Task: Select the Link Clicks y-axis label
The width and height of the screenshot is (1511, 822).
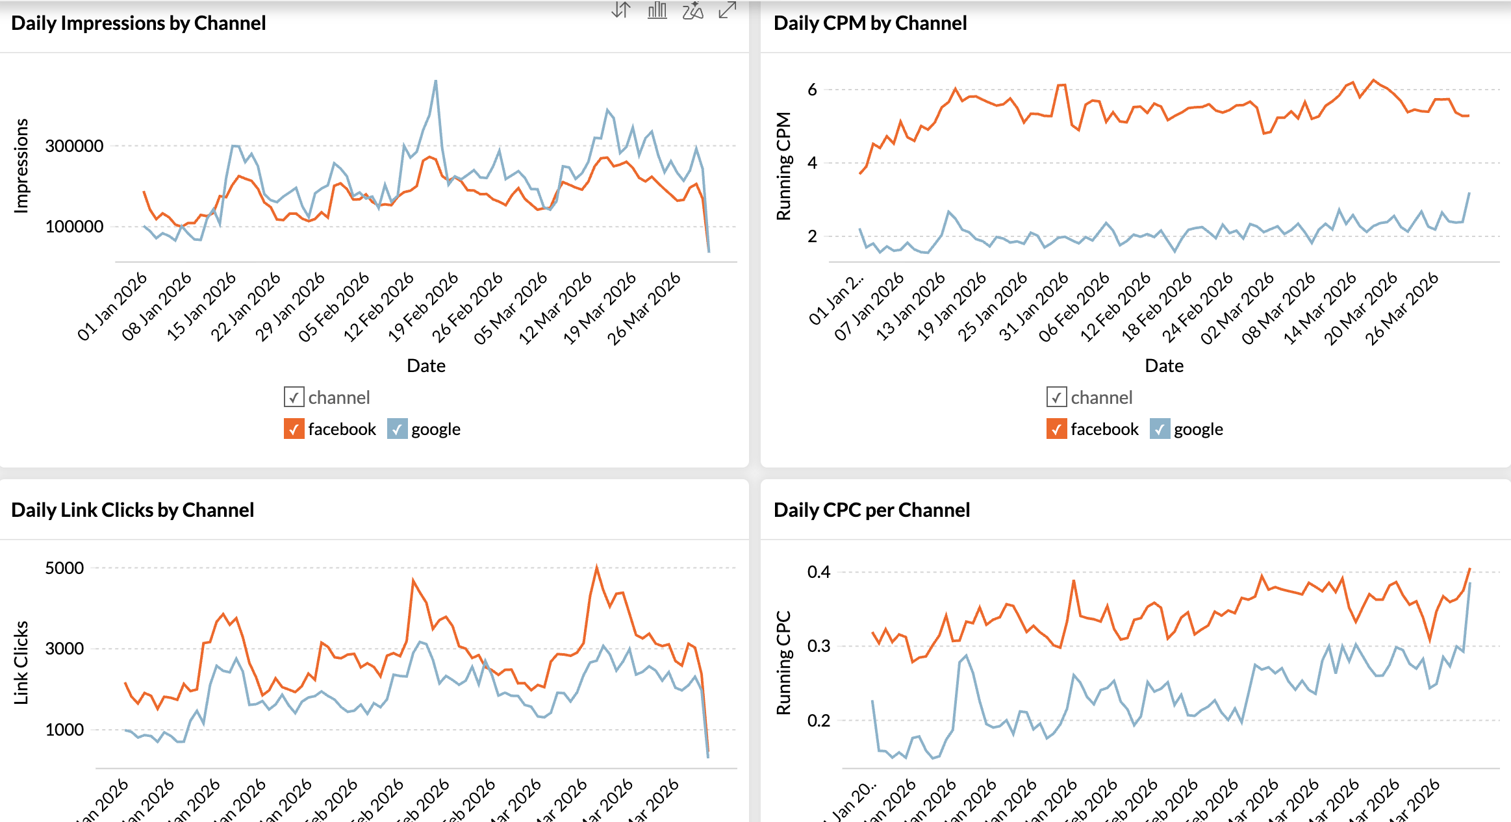Action: click(x=21, y=662)
